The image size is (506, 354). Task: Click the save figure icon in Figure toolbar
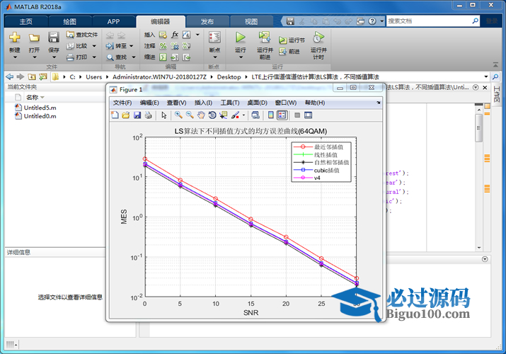pyautogui.click(x=137, y=115)
